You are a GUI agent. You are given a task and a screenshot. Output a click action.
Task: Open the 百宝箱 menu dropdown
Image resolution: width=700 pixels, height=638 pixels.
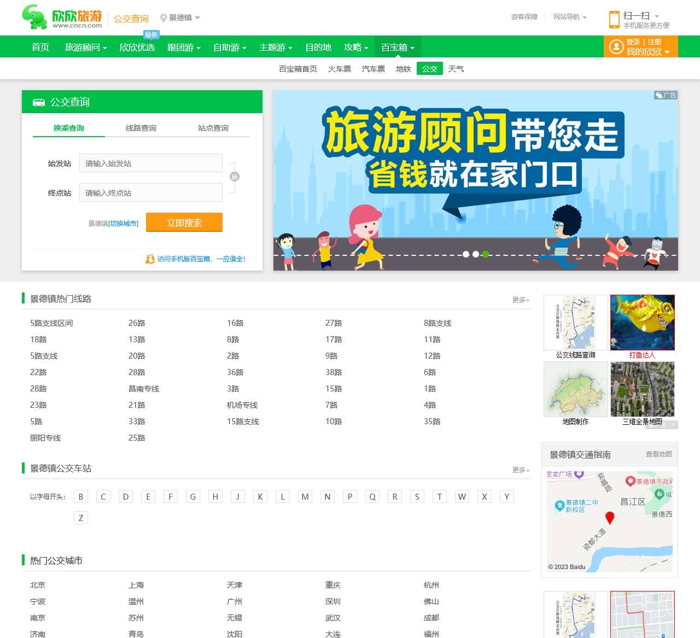(x=398, y=48)
